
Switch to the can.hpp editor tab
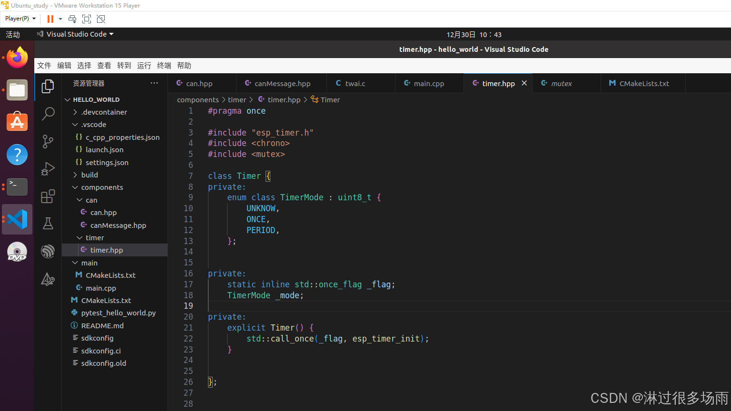tap(202, 83)
